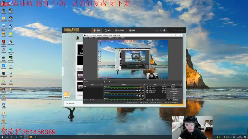
Task: Select the 显示器采集 source row
Action: [x=156, y=92]
